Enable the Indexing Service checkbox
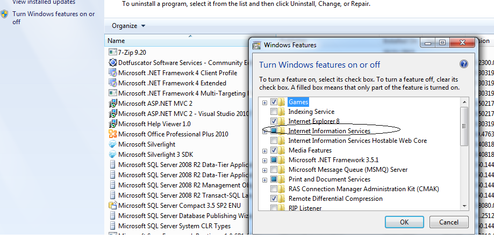This screenshot has width=494, height=247. tap(274, 112)
